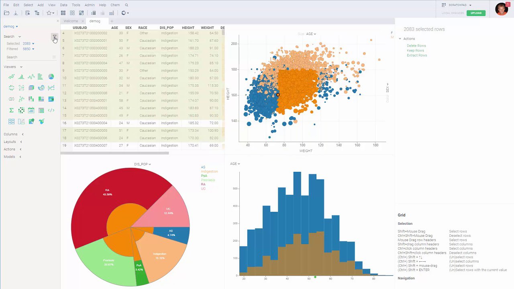Viewport: 514px width, 289px height.
Task: Click the list rows toolbar icon
Action: pyautogui.click(x=93, y=13)
